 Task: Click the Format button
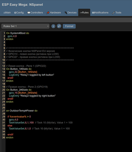[69, 26]
